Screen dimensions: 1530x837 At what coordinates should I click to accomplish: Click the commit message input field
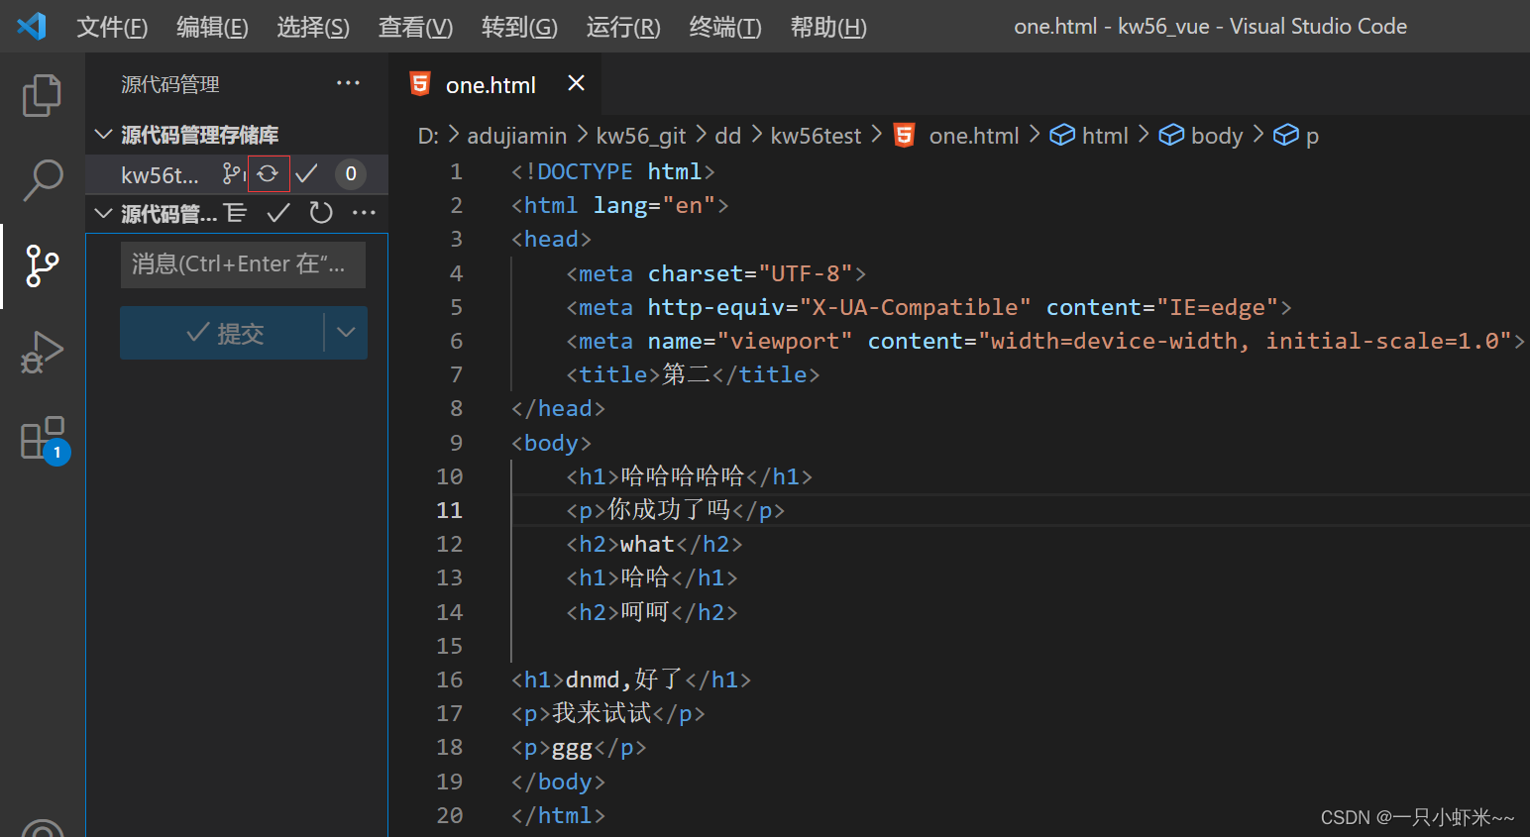[243, 264]
